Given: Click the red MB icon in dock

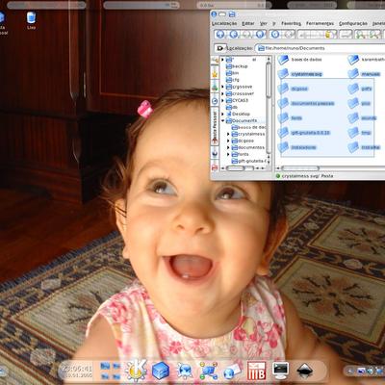Looking at the screenshot, I should coord(256,371).
